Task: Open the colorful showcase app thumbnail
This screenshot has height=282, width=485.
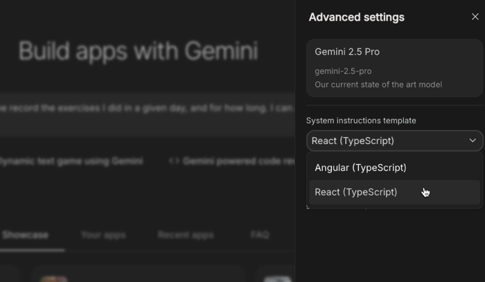Action: coord(53,279)
